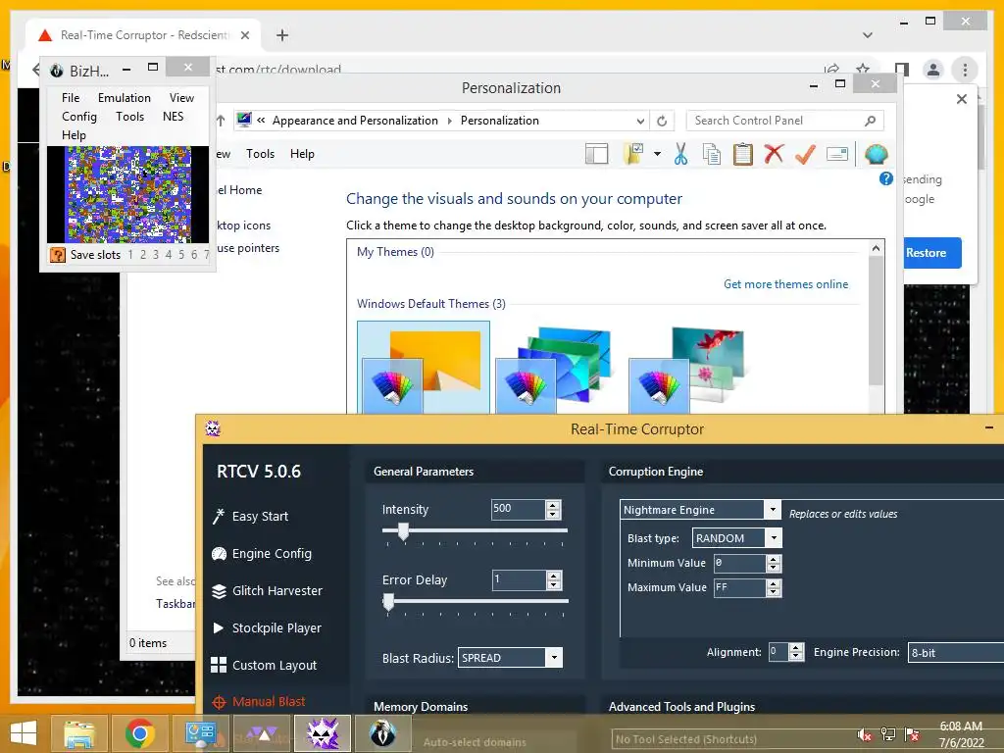The image size is (1004, 753).
Task: Open Chrome from the taskbar
Action: (x=139, y=733)
